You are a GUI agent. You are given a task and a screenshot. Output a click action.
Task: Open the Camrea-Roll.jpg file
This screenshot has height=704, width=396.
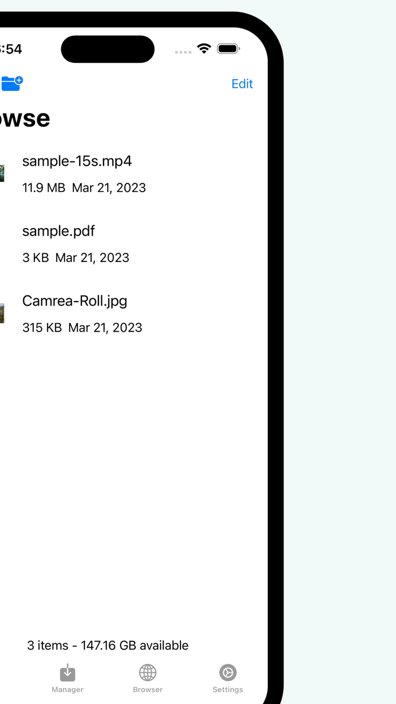(x=75, y=301)
